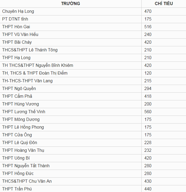Click TH THCS&THPT Nguyễn Bỉnh Khiêm name
Screen dimensions: 186x192
pos(38,66)
